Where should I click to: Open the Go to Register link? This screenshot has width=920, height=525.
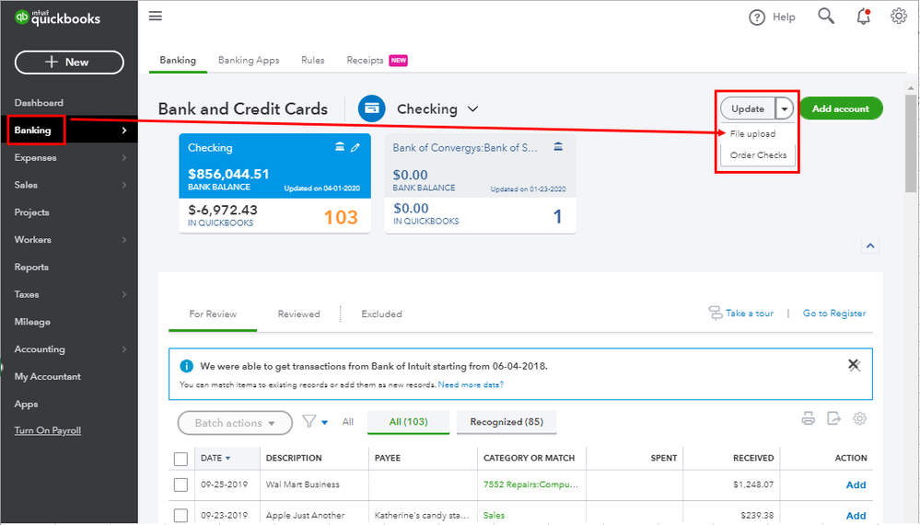(x=834, y=314)
